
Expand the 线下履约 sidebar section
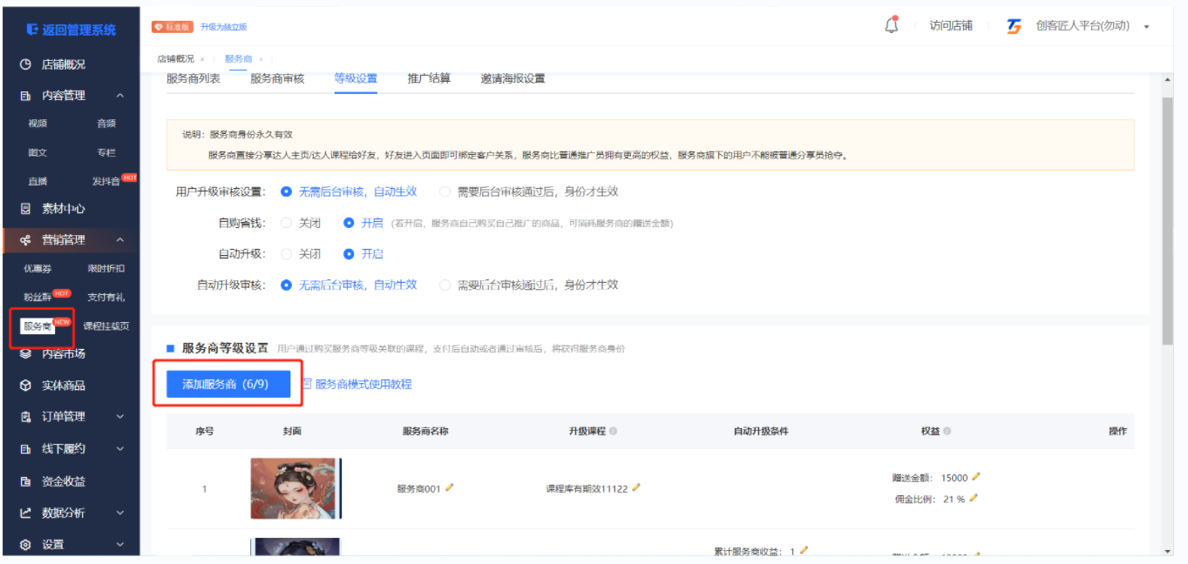click(120, 449)
